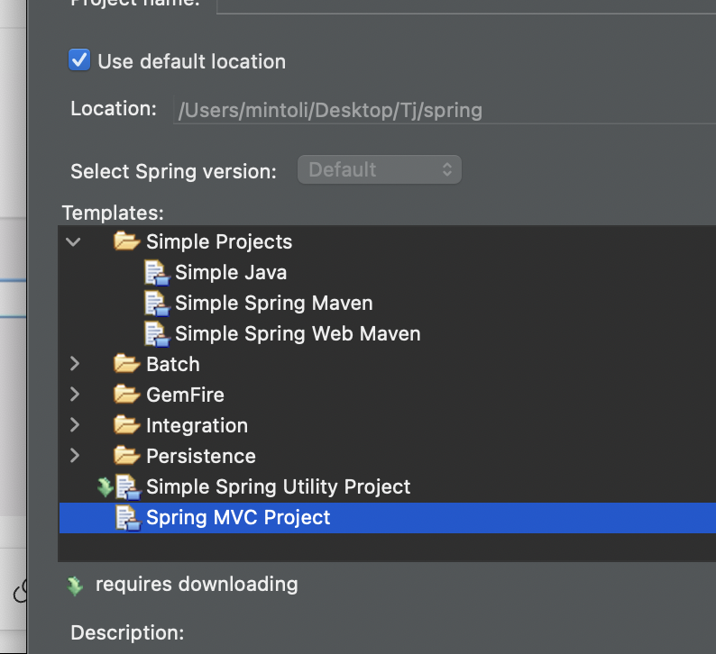The height and width of the screenshot is (654, 716).
Task: Click the Simple Spring Web Maven icon
Action: click(x=157, y=333)
